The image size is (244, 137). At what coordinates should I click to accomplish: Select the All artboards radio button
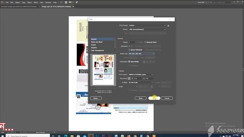129,46
